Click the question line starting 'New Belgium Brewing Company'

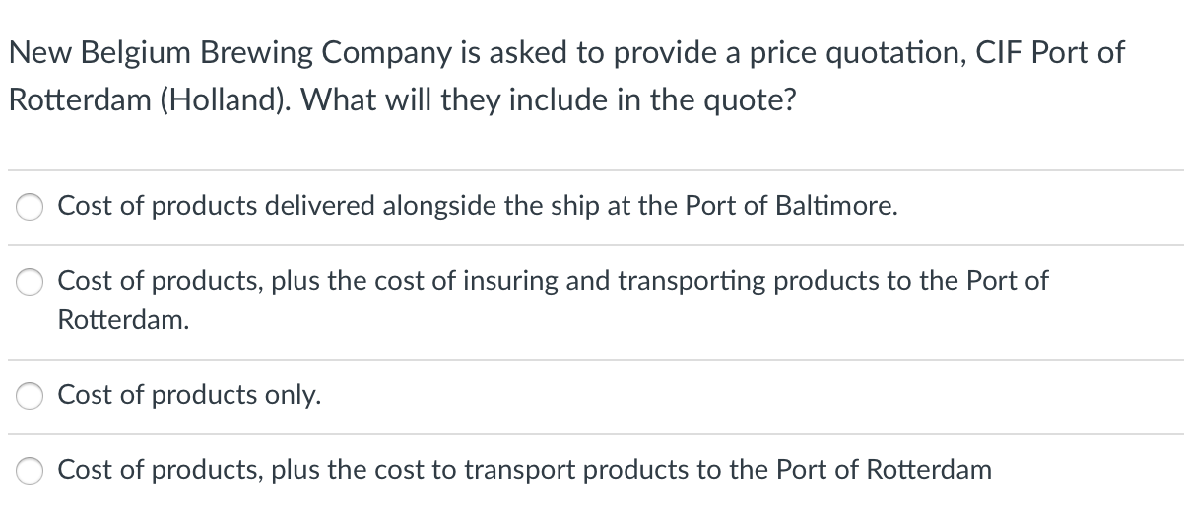[x=566, y=52]
